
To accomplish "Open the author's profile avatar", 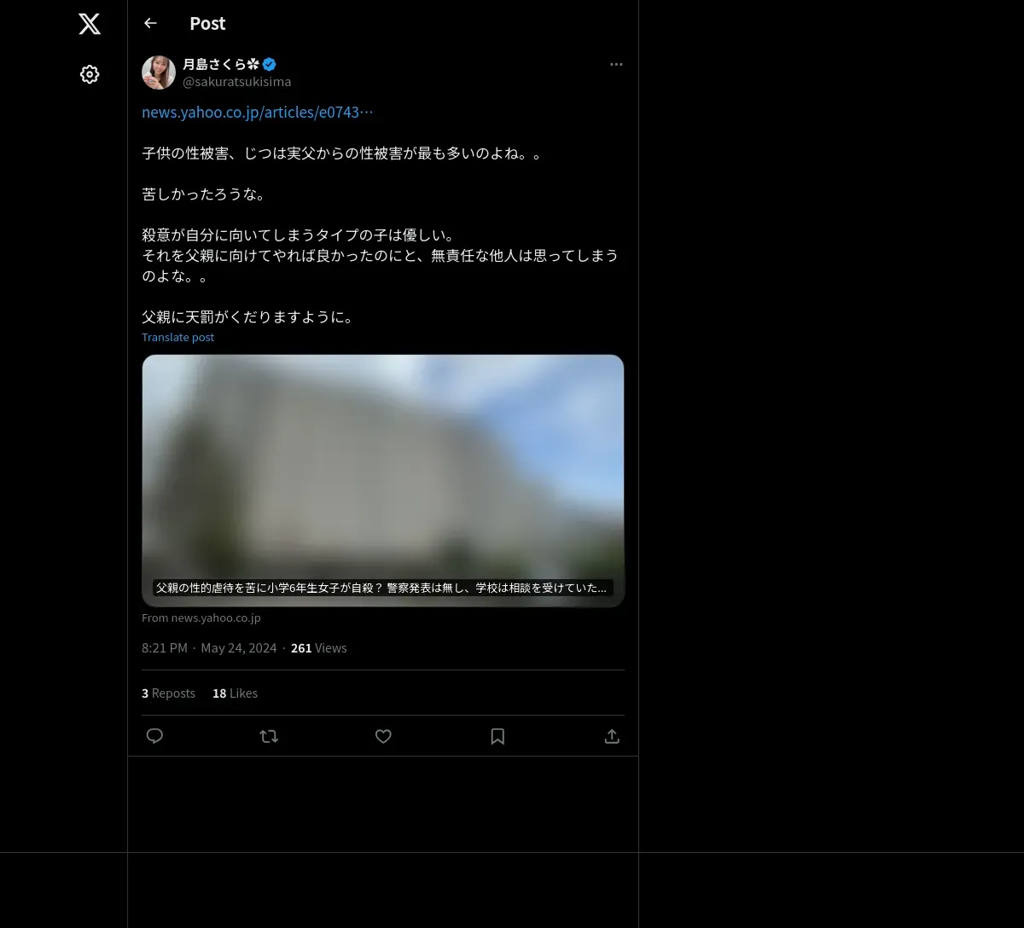I will coord(159,72).
